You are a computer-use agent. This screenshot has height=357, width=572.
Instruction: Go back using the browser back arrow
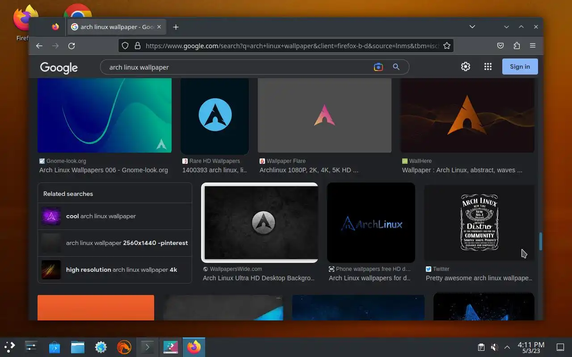tap(39, 46)
